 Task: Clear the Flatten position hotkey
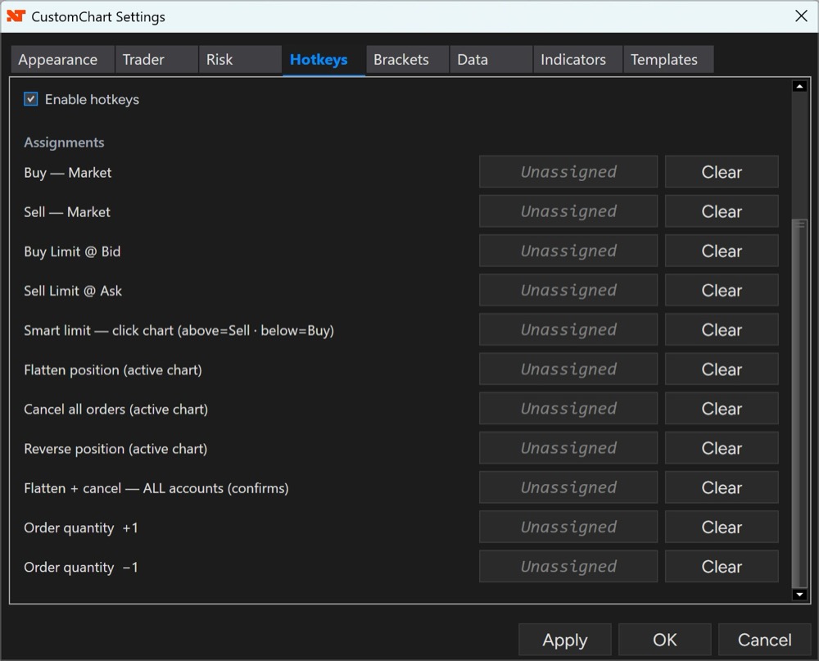tap(722, 369)
